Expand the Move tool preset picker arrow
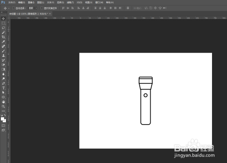Screen dimensions: 227x163 (x=9, y=8)
